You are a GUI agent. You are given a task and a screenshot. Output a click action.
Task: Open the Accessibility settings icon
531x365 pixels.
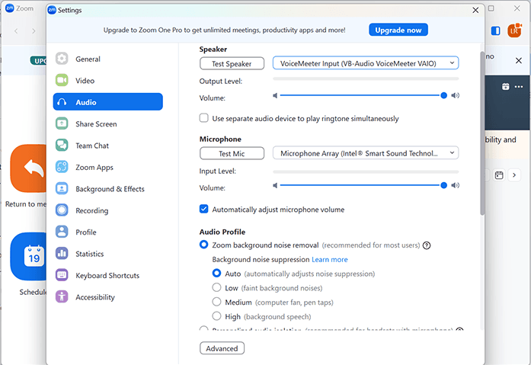click(62, 297)
